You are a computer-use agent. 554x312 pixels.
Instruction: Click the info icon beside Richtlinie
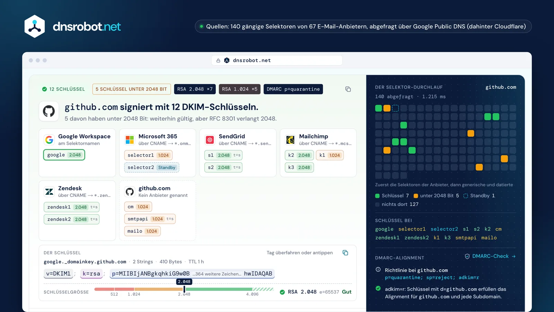coord(378,270)
